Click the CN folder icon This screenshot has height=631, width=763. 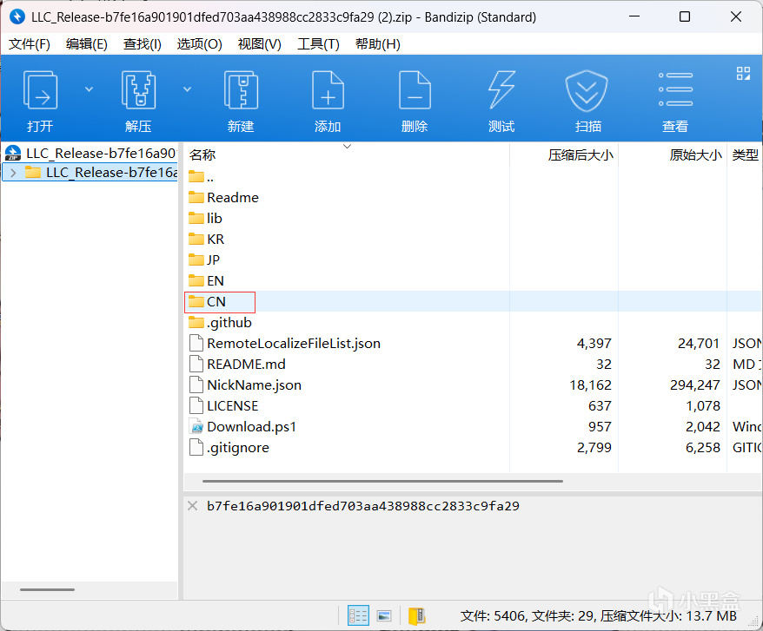pyautogui.click(x=196, y=301)
